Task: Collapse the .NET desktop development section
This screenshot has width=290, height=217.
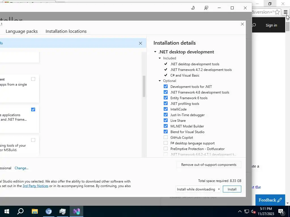Action: (155, 52)
